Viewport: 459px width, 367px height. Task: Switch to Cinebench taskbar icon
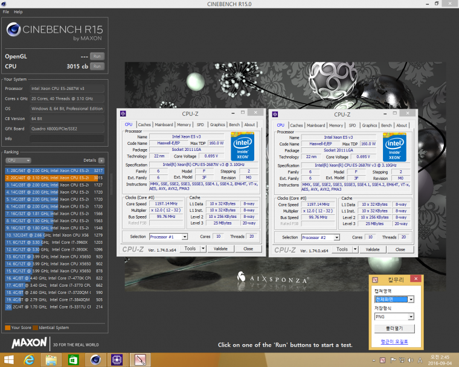pos(95,360)
